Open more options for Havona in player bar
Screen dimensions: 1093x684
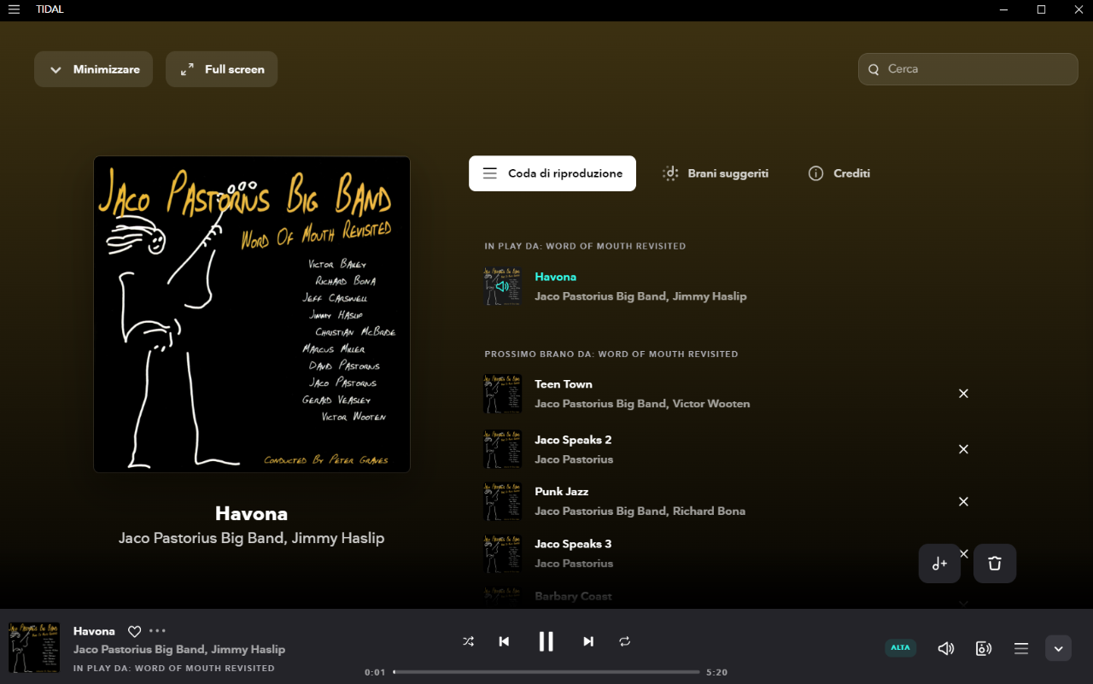coord(157,631)
